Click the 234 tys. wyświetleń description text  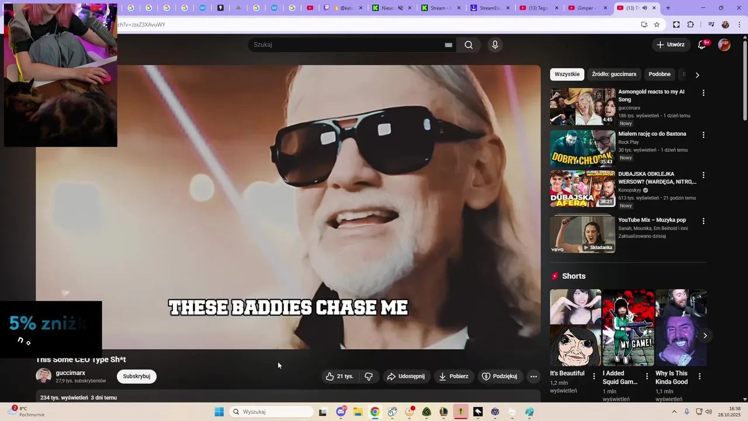pyautogui.click(x=64, y=398)
